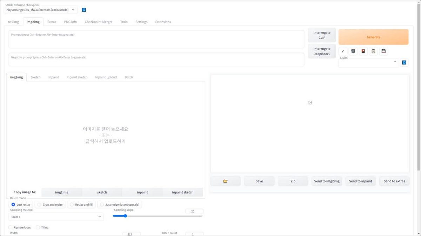
Task: Open the Train tab
Action: pos(124,22)
